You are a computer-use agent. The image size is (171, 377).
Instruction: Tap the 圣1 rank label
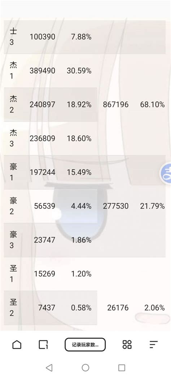[x=13, y=274]
